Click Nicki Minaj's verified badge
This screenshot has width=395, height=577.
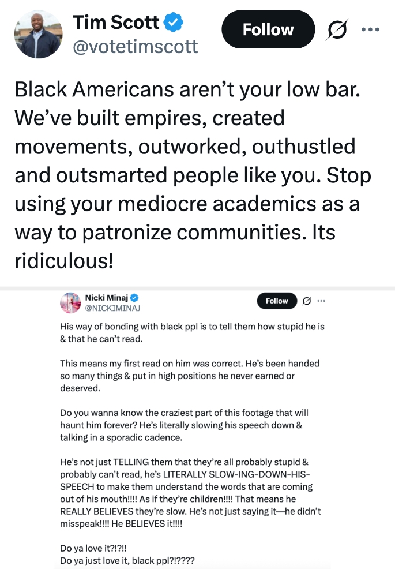pyautogui.click(x=134, y=297)
